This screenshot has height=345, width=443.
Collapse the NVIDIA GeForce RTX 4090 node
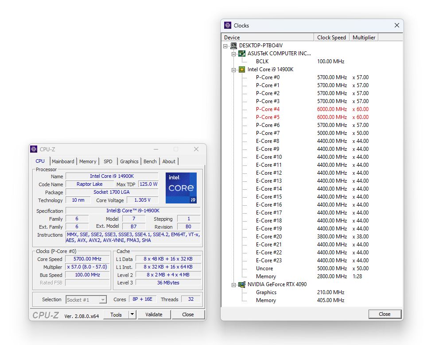click(233, 285)
